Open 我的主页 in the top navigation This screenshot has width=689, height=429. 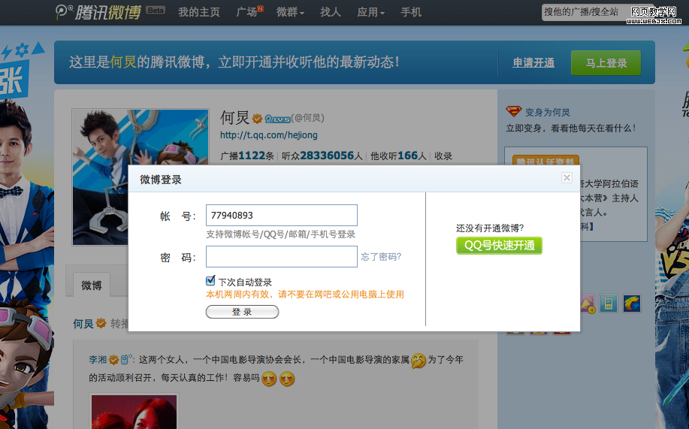point(199,12)
